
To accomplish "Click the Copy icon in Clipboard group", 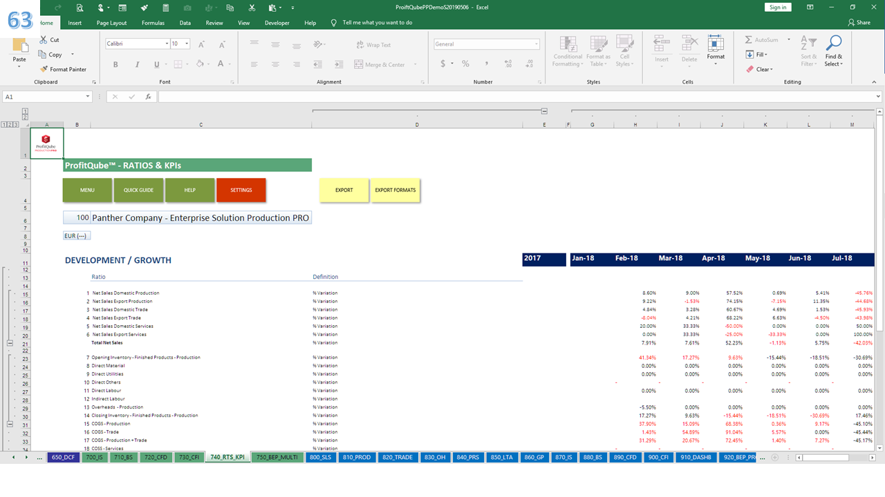I will pos(44,55).
